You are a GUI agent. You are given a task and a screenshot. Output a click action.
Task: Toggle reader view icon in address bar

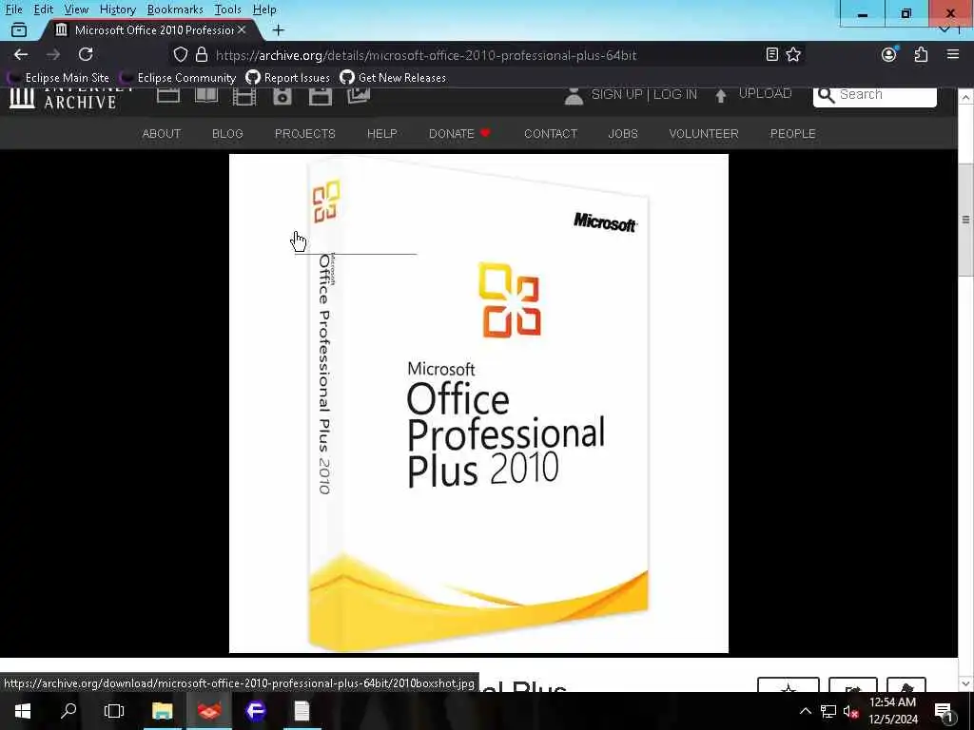(771, 54)
